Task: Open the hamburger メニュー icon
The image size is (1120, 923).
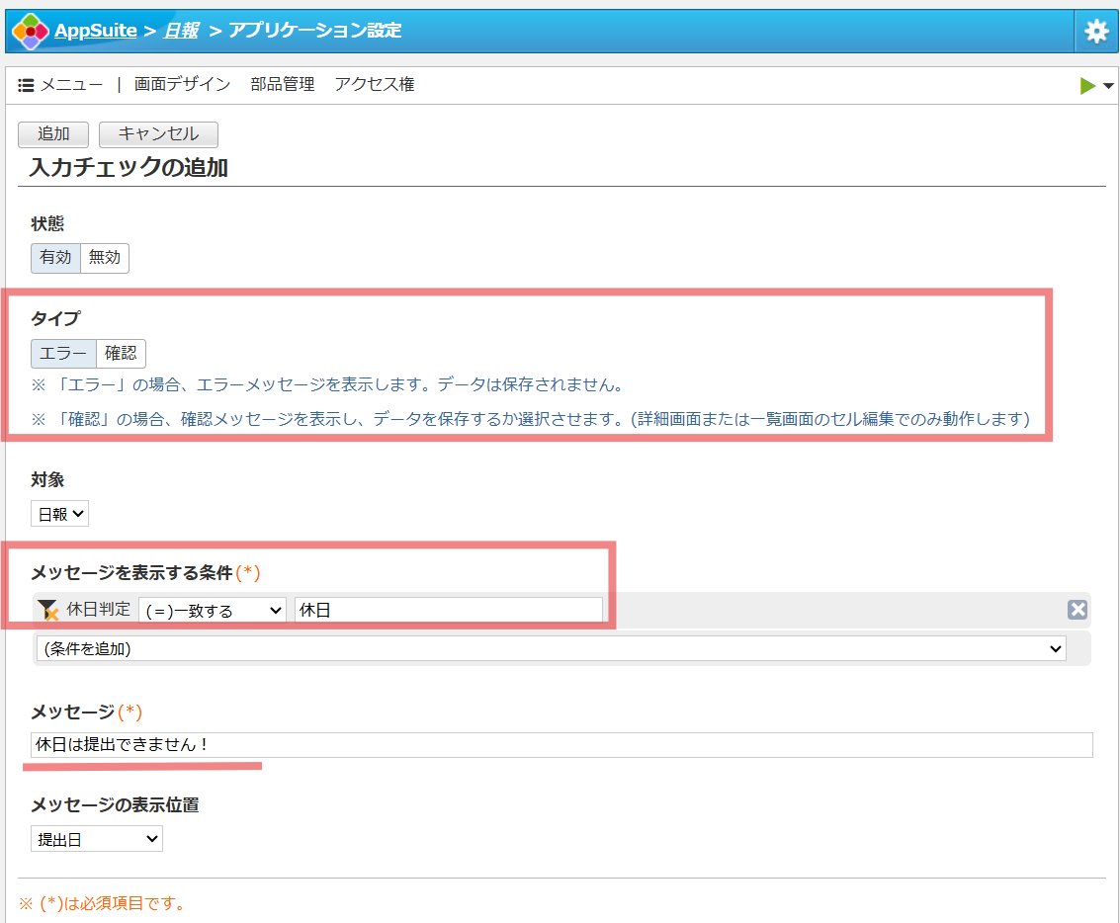Action: [x=26, y=84]
